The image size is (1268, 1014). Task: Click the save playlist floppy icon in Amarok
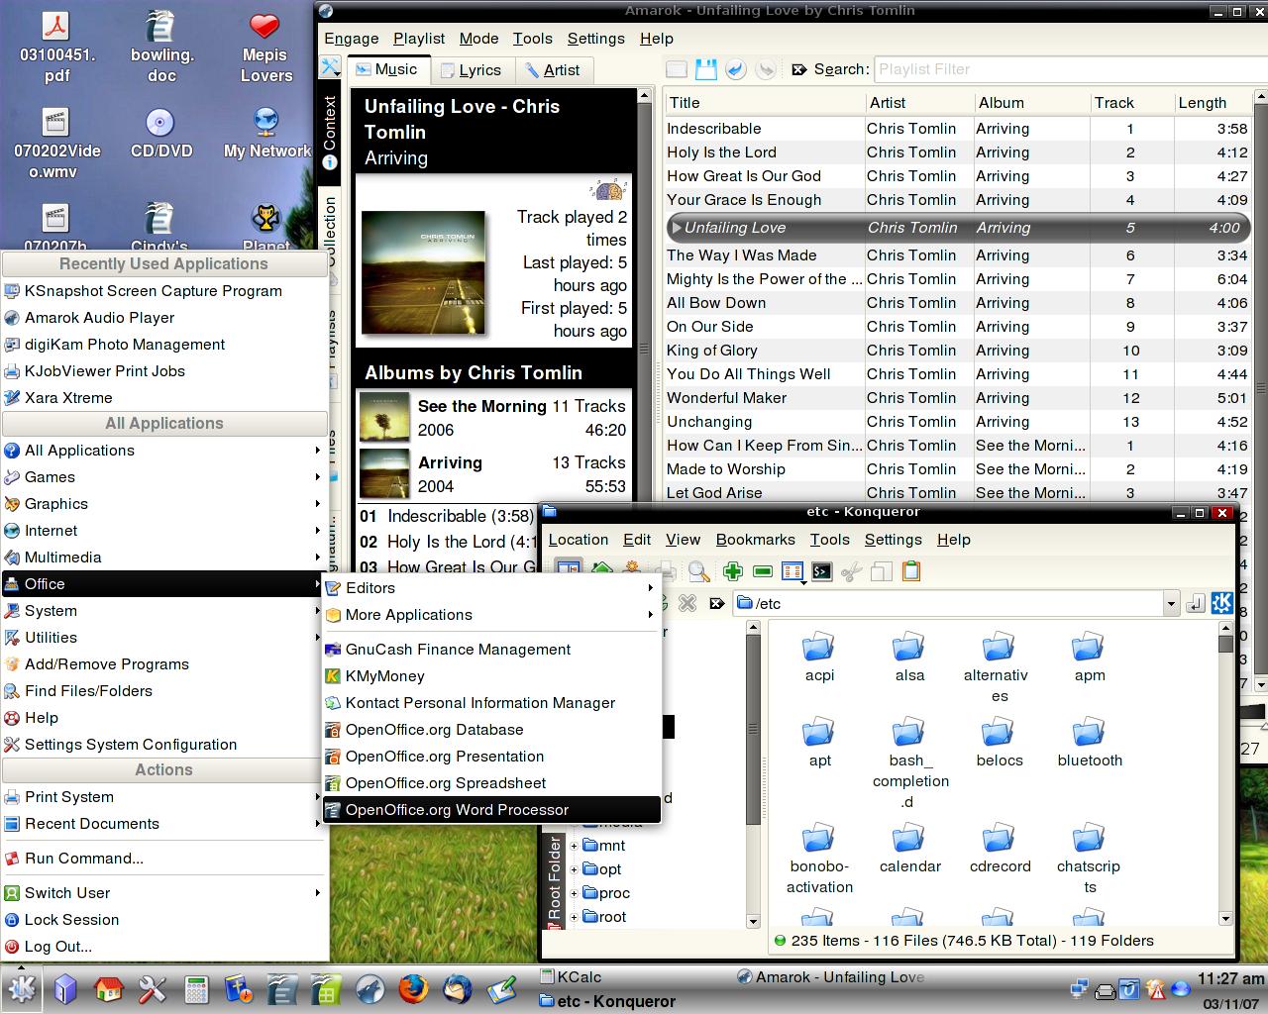[705, 69]
